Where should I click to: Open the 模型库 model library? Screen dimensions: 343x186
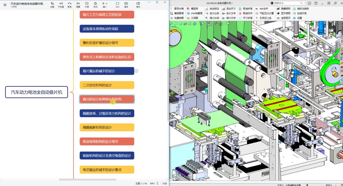point(192,9)
